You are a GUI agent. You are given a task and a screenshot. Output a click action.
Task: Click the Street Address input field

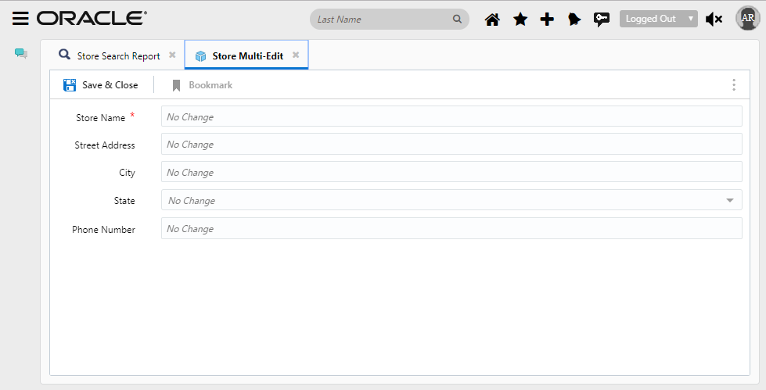451,144
